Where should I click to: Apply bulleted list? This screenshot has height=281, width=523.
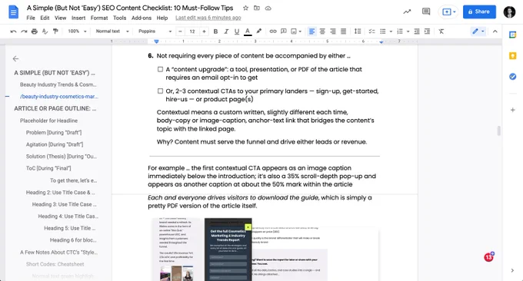click(x=383, y=31)
